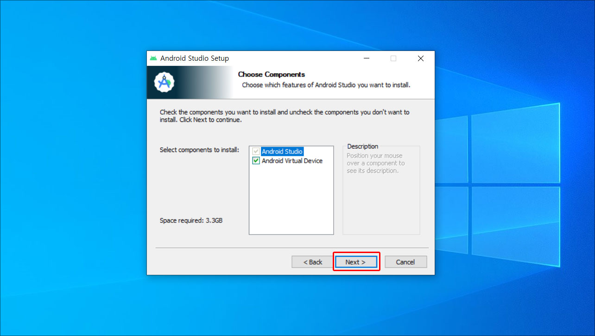Viewport: 595px width, 336px height.
Task: Click the 'Check the components you want' instruction
Action: click(x=285, y=116)
